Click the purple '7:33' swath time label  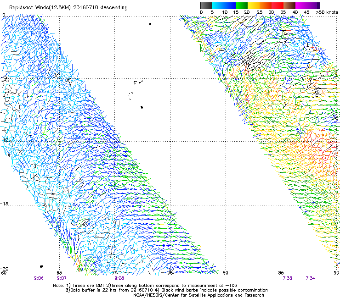tap(287, 278)
